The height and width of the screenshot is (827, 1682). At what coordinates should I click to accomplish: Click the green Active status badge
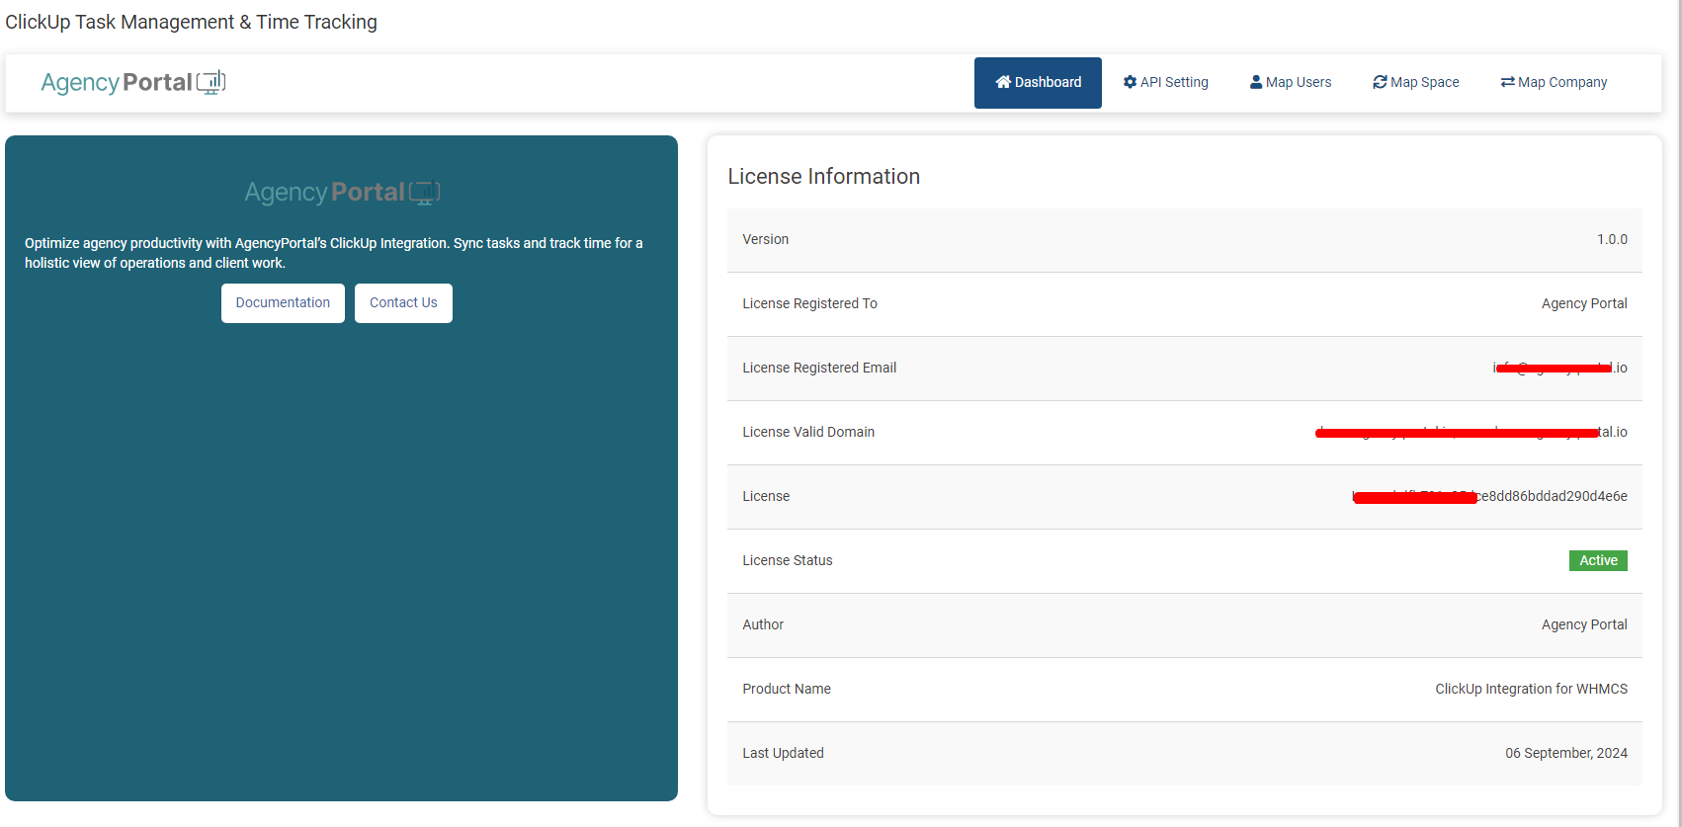tap(1598, 560)
